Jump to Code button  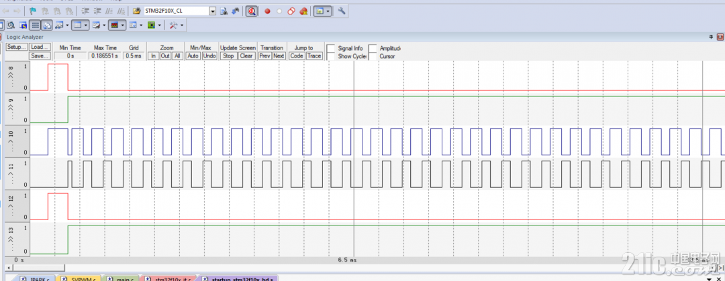297,56
